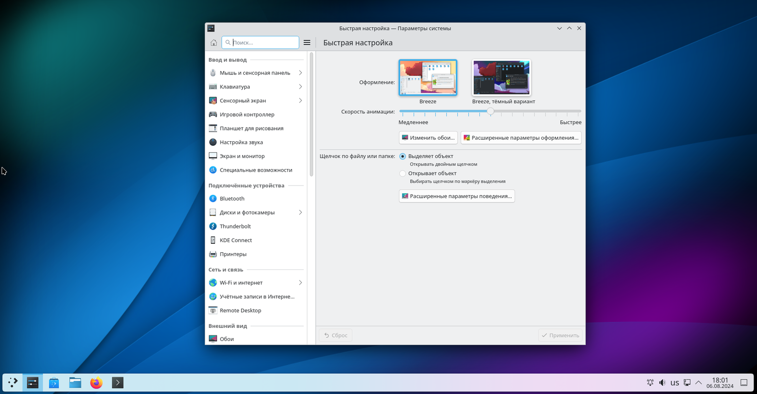Choose the Breeze dark variant theme thumbnail
Image resolution: width=757 pixels, height=394 pixels.
501,78
